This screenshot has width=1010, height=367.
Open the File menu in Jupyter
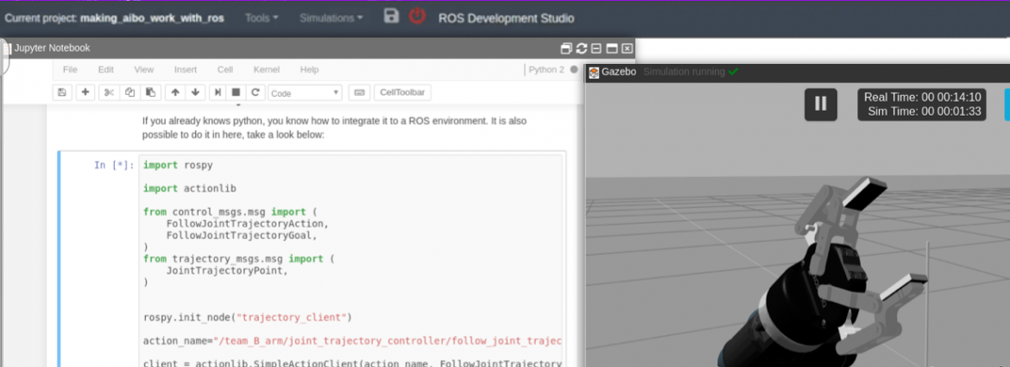70,70
